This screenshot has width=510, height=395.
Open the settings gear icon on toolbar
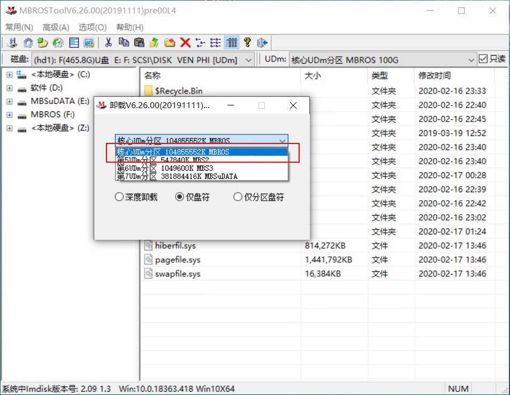pos(27,43)
